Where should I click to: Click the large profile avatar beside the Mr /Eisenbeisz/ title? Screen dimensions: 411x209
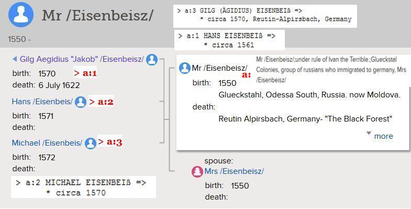[x=21, y=15]
